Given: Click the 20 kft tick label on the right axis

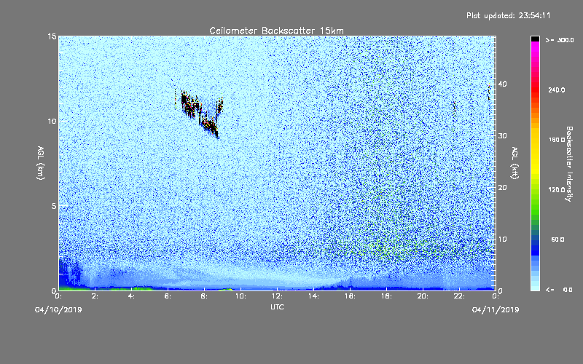Looking at the screenshot, I should click(x=502, y=188).
